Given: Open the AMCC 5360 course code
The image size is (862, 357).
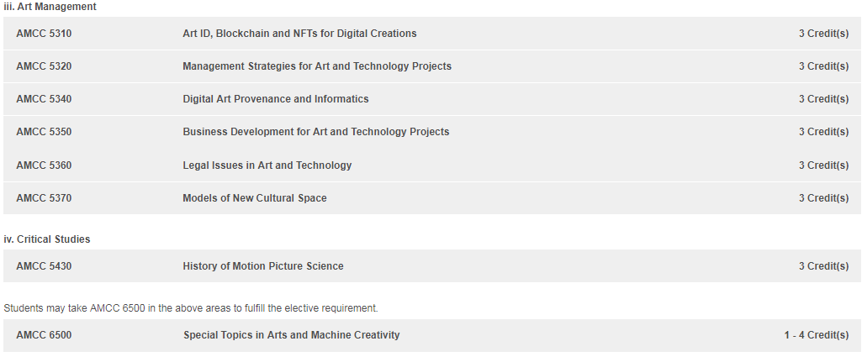Looking at the screenshot, I should click(x=44, y=165).
